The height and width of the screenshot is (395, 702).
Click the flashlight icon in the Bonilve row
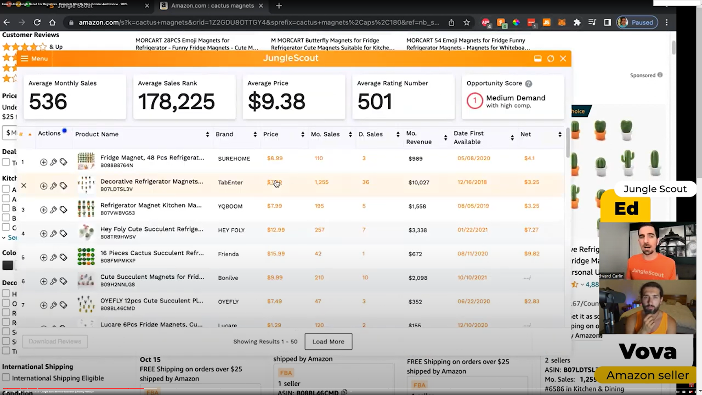click(x=54, y=281)
